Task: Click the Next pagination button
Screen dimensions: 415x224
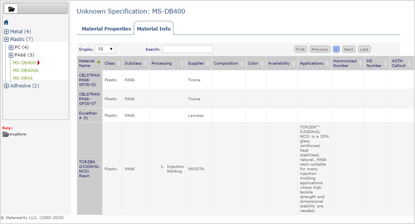Action: (x=349, y=49)
